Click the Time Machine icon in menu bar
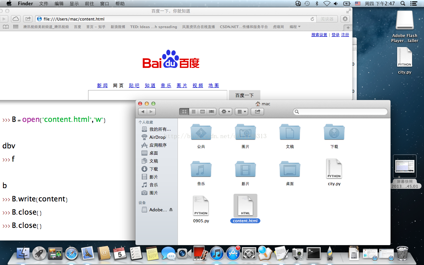 [x=307, y=4]
